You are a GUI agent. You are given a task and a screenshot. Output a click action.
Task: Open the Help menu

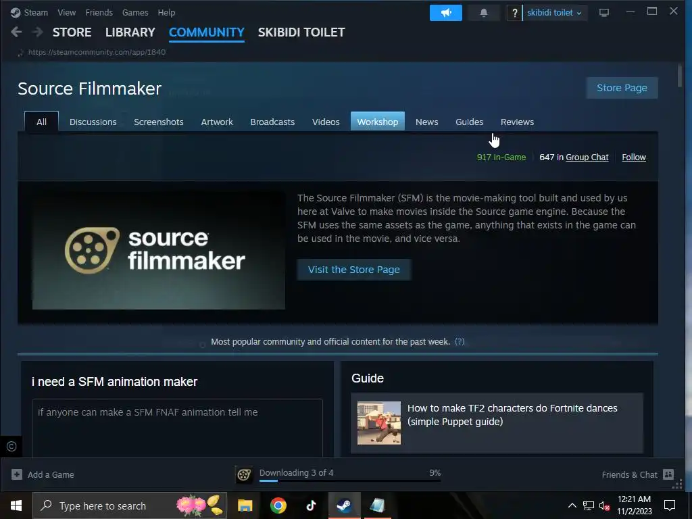point(166,12)
